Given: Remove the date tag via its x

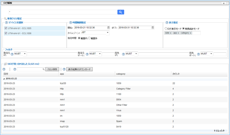Looking at the screenshot, I should [x=171, y=33].
